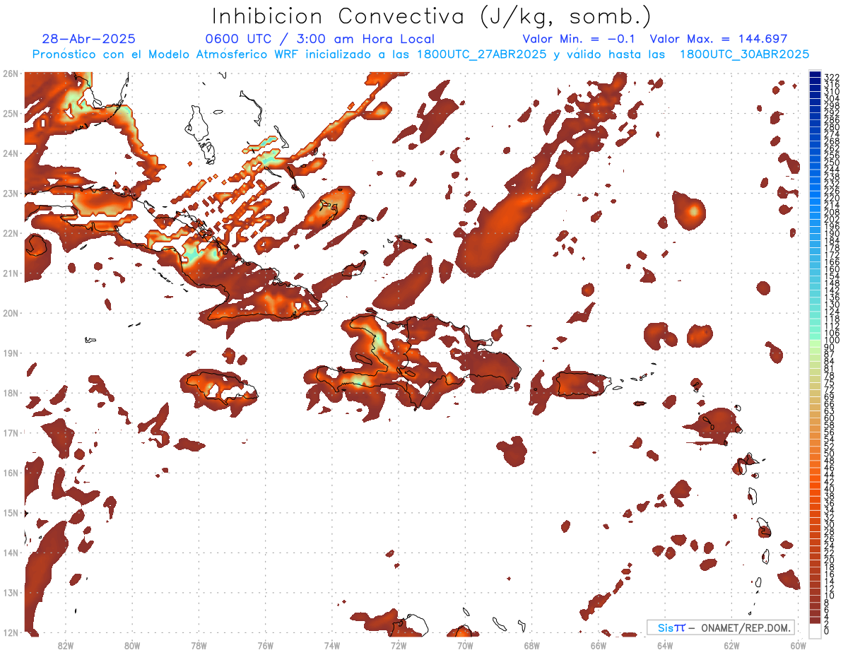
Task: Click the '62W' longitude label
Action: coord(731,645)
